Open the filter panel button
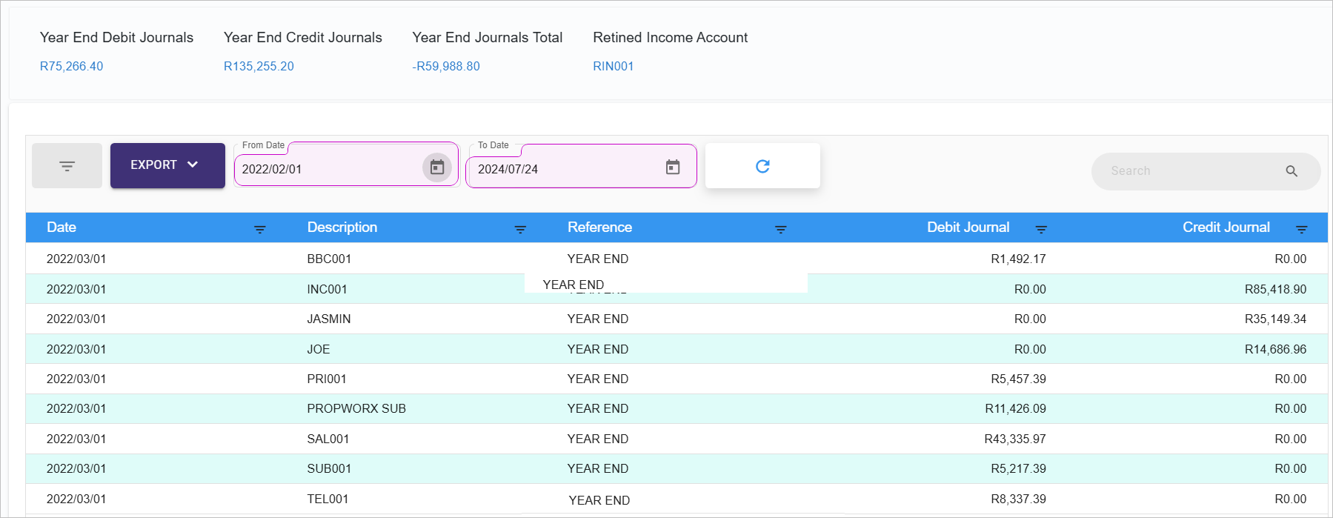Viewport: 1333px width, 518px height. click(x=67, y=166)
